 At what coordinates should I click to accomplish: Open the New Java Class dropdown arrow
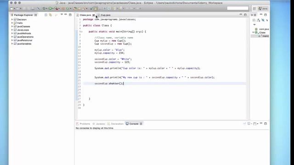(x=70, y=9)
